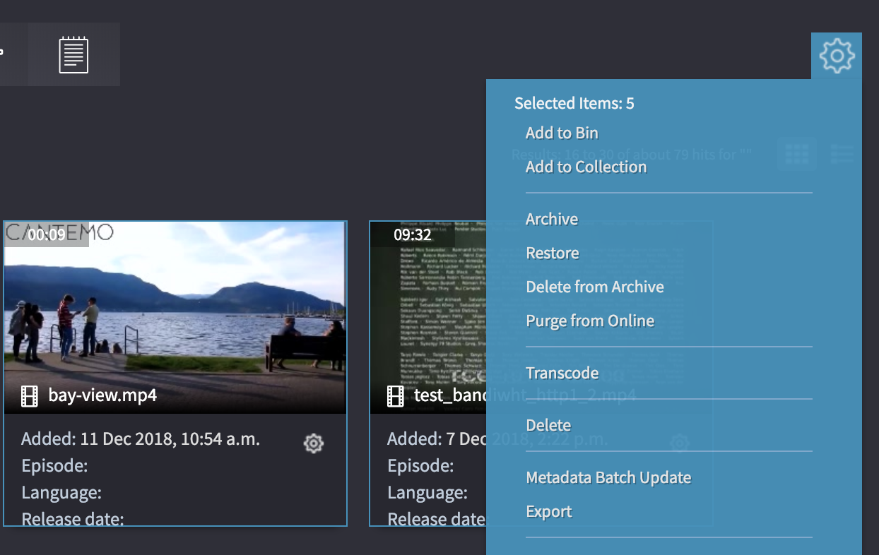This screenshot has height=555, width=879.
Task: Select Archive from the menu
Action: [x=552, y=219]
